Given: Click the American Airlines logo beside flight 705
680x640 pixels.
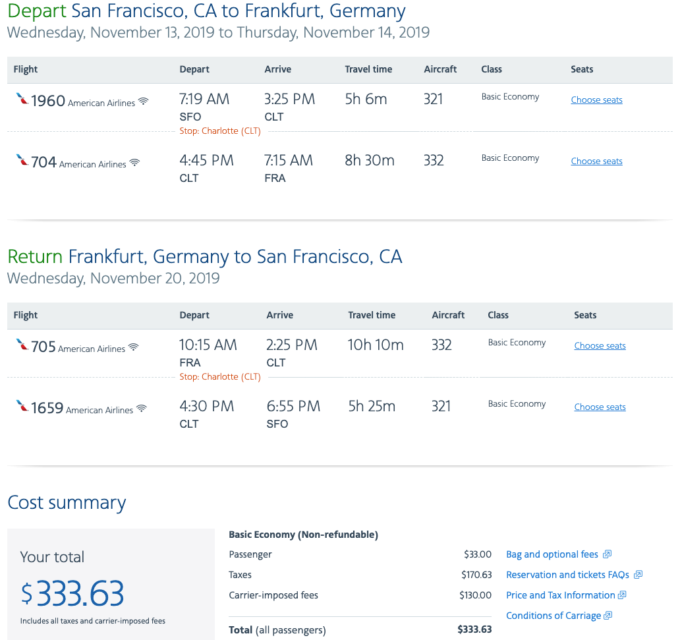Looking at the screenshot, I should tap(22, 345).
